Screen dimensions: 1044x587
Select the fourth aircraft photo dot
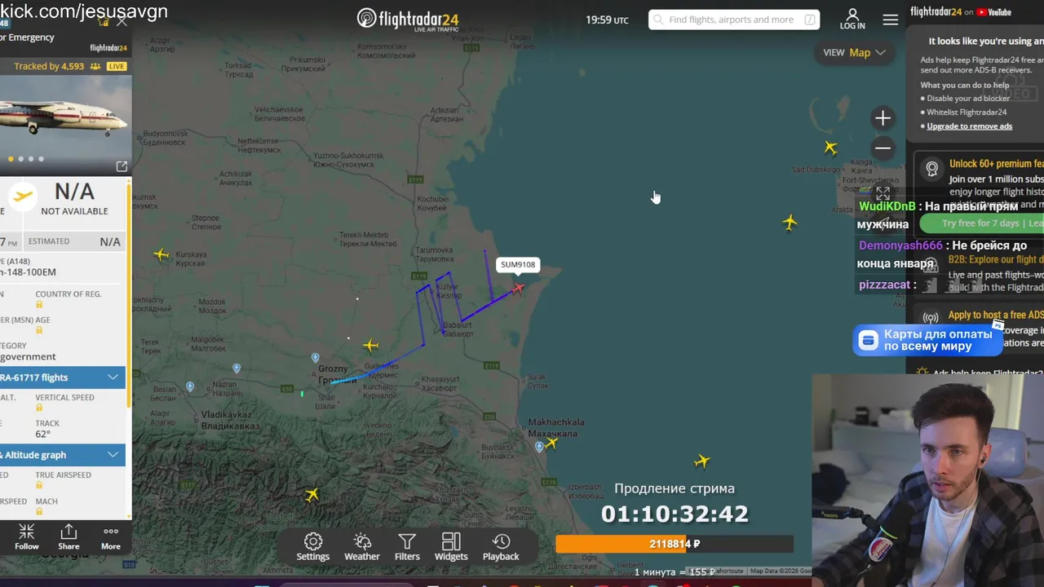(41, 159)
